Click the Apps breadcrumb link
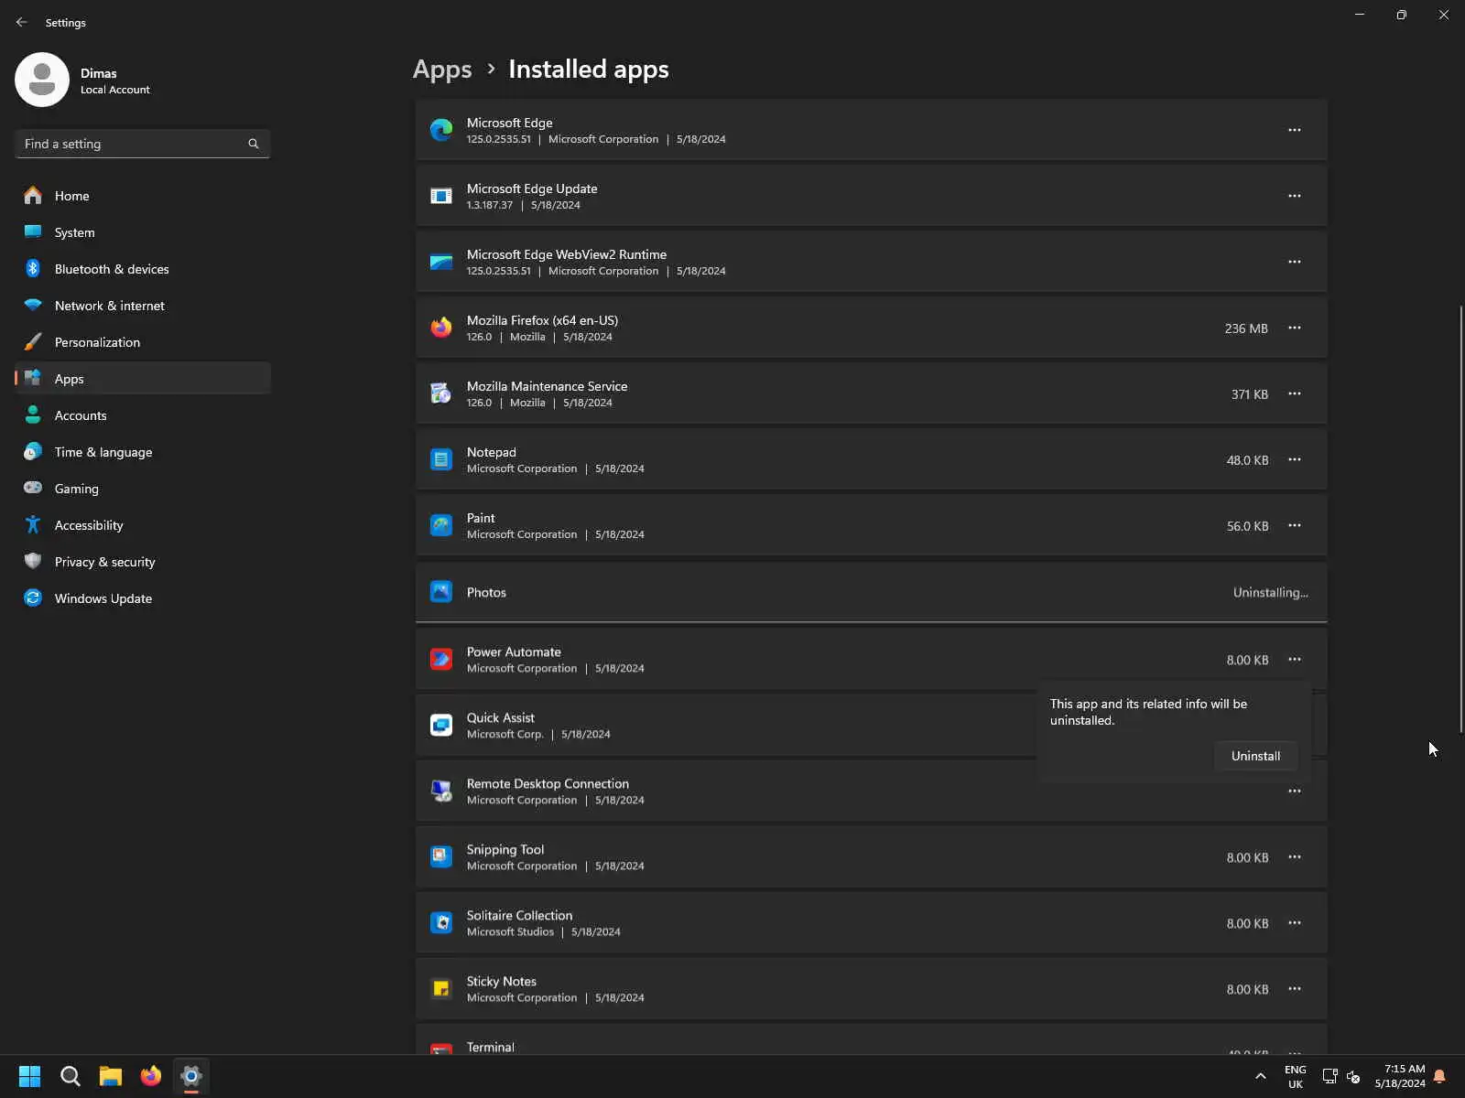The image size is (1465, 1098). click(442, 70)
